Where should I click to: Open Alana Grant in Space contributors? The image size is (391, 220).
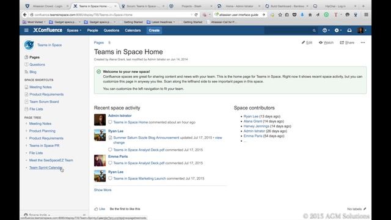click(x=252, y=121)
